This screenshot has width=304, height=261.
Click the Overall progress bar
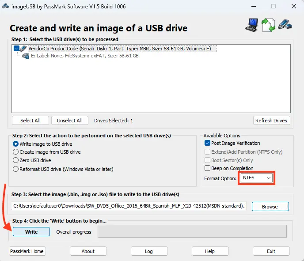point(192,231)
